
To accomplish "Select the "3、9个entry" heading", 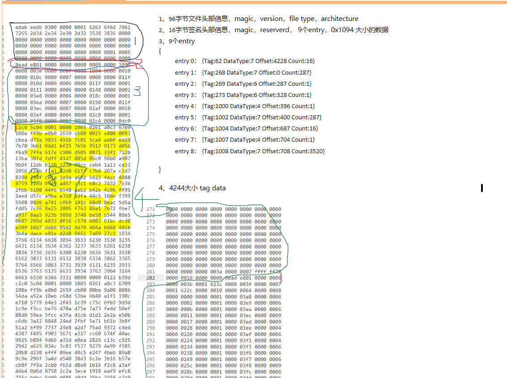I will [x=177, y=41].
